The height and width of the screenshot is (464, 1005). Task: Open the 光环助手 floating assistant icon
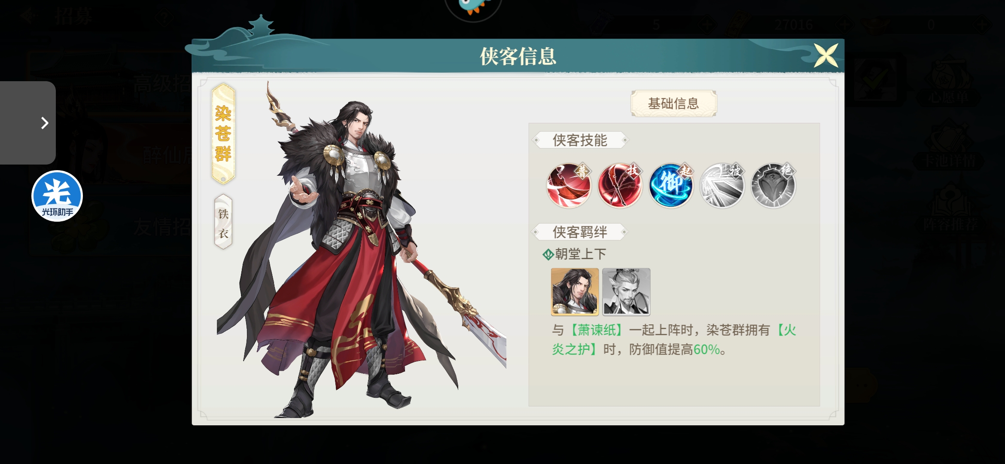tap(57, 196)
